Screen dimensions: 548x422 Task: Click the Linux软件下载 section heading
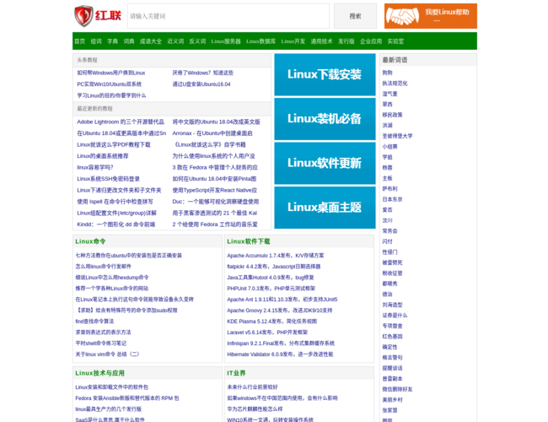point(249,241)
